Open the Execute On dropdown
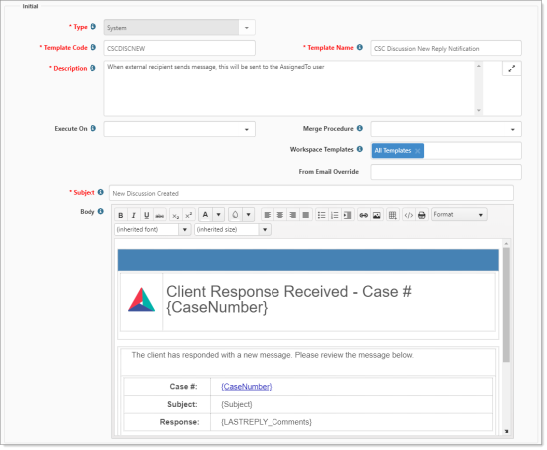The image size is (547, 450). tap(180, 129)
